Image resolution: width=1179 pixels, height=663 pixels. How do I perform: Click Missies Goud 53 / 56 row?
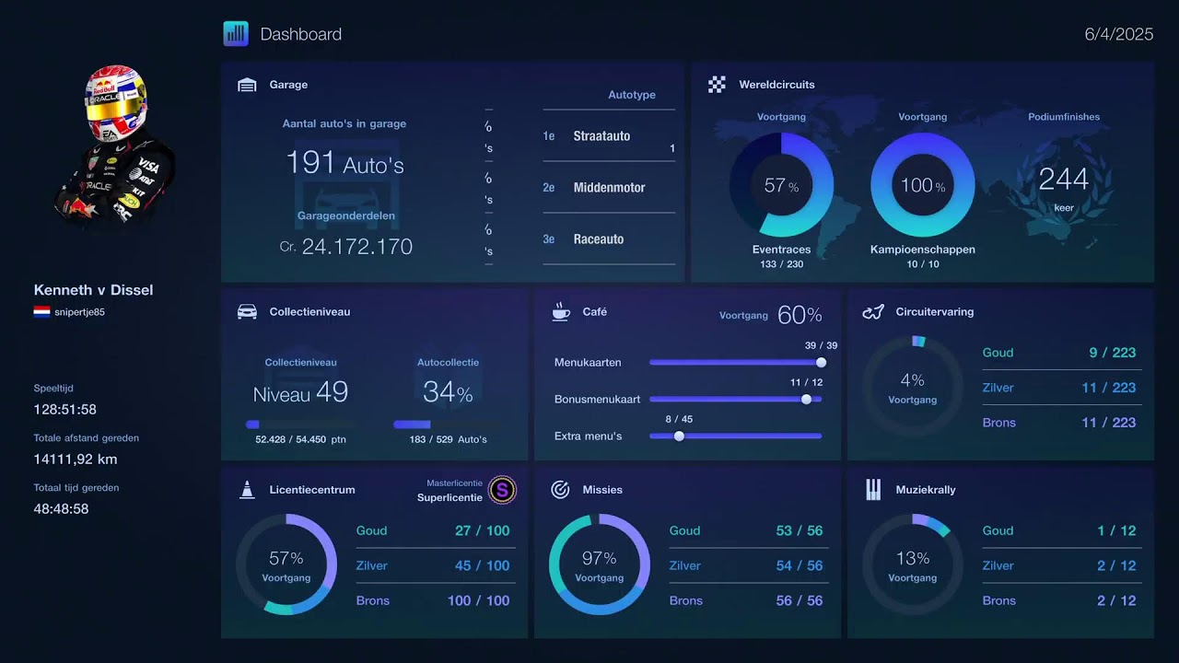tap(749, 530)
